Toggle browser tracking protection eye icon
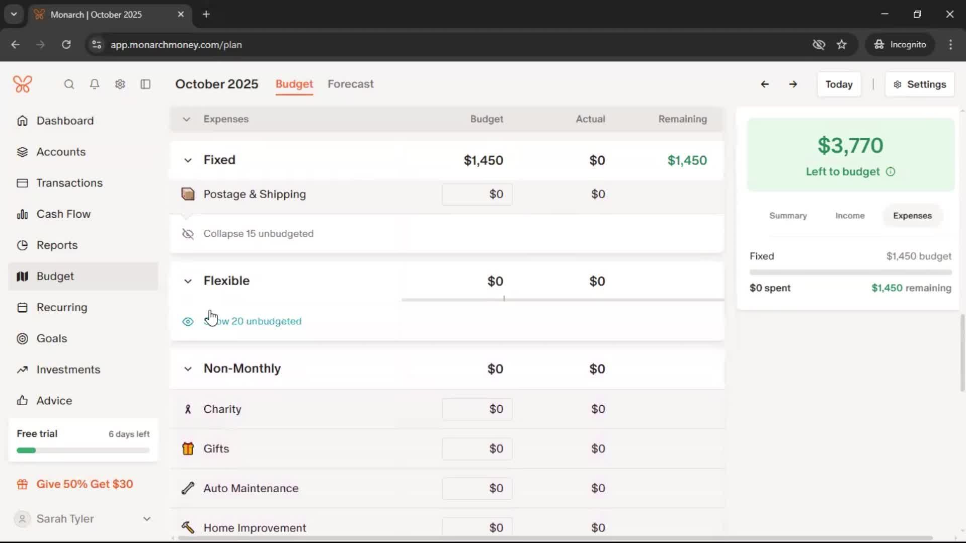966x543 pixels. [819, 45]
